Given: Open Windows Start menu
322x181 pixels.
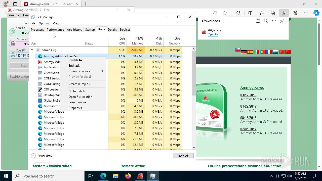Looking at the screenshot, I should click(x=6, y=176).
